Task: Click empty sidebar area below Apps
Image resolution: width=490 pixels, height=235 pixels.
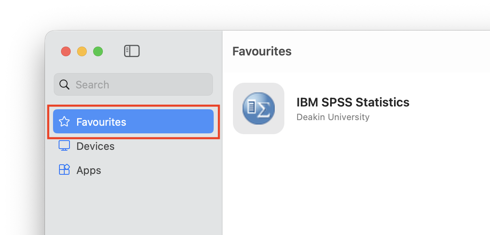Action: [x=133, y=205]
